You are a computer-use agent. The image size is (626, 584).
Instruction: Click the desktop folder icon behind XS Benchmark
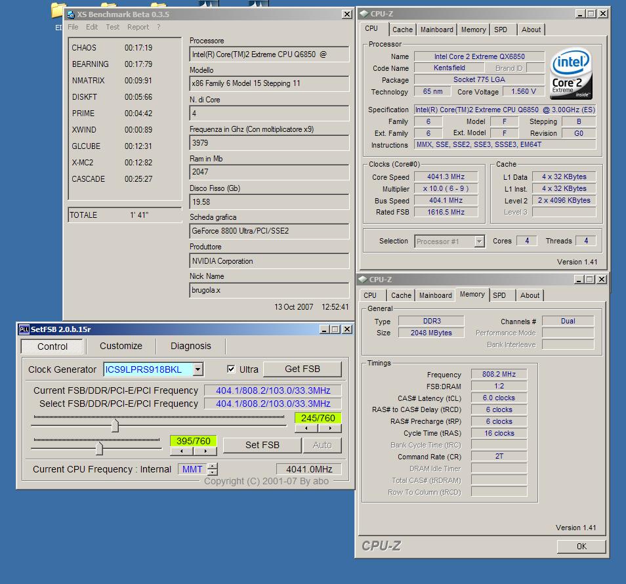coord(58,10)
